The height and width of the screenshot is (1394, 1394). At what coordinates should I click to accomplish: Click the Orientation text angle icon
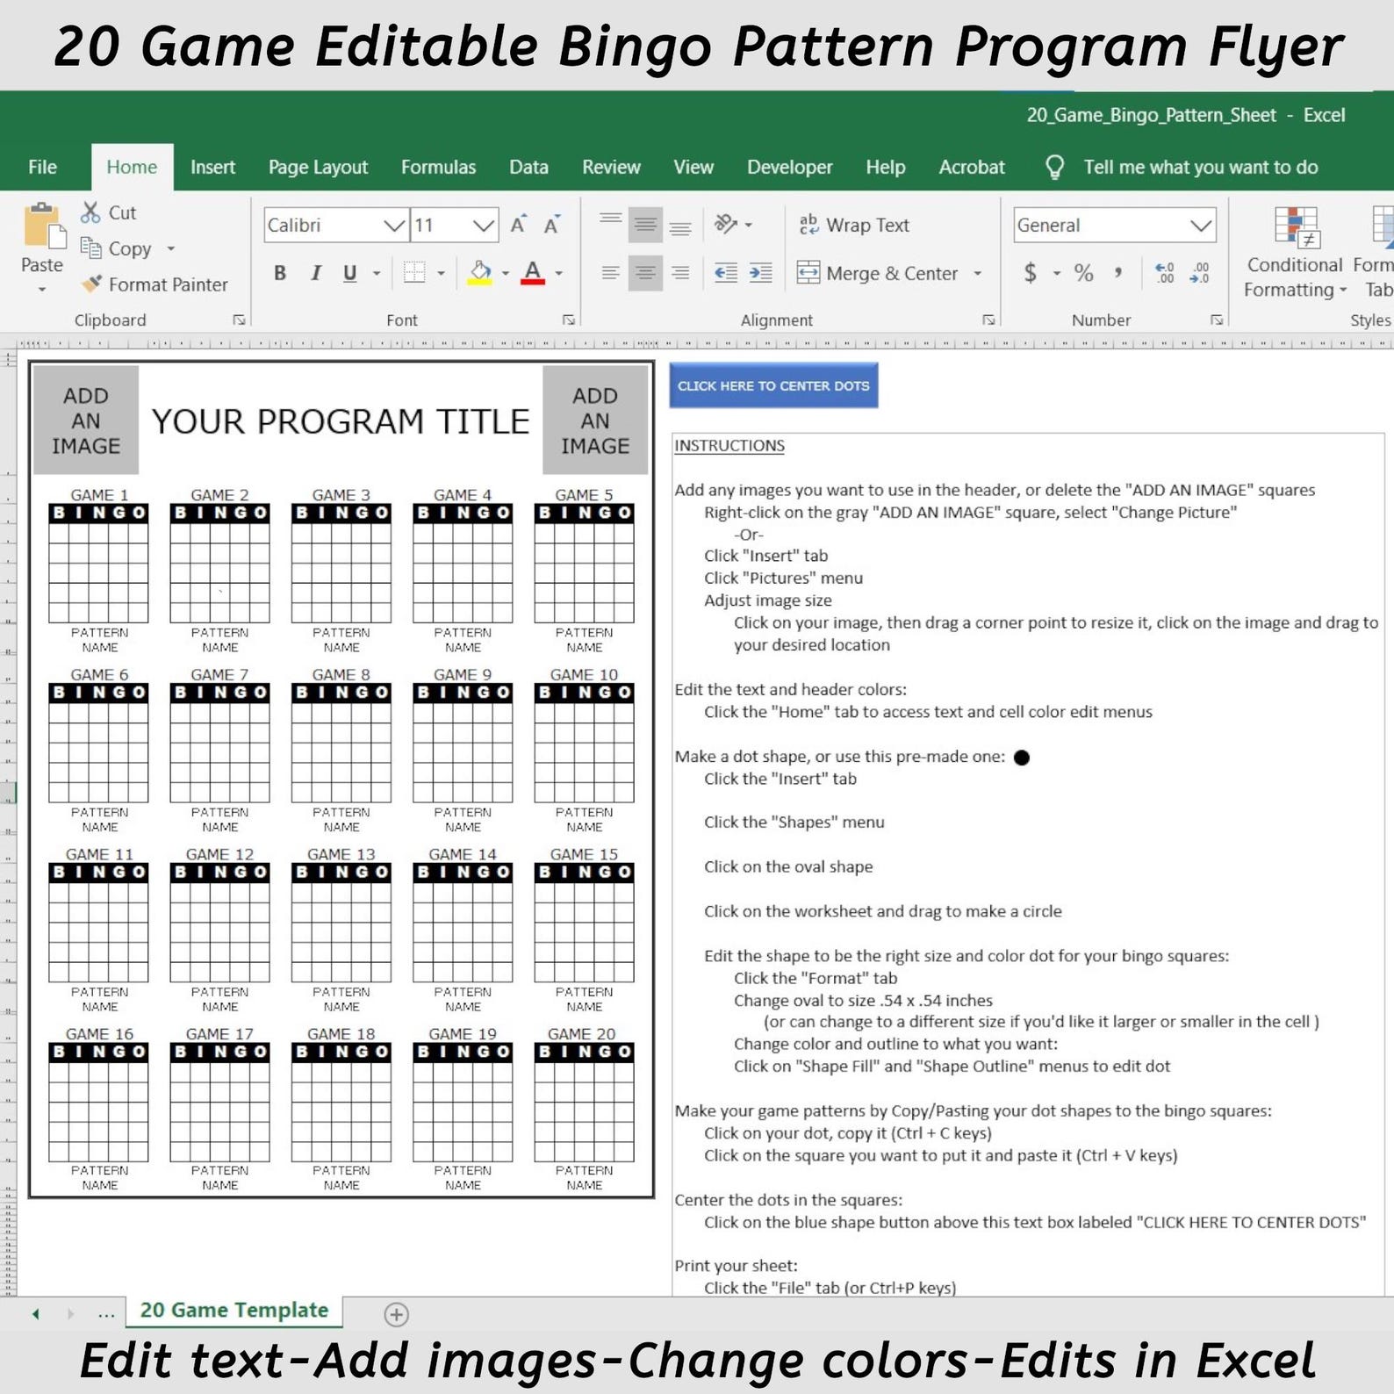point(726,225)
